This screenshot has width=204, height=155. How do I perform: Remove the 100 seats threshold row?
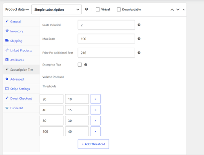point(95,131)
